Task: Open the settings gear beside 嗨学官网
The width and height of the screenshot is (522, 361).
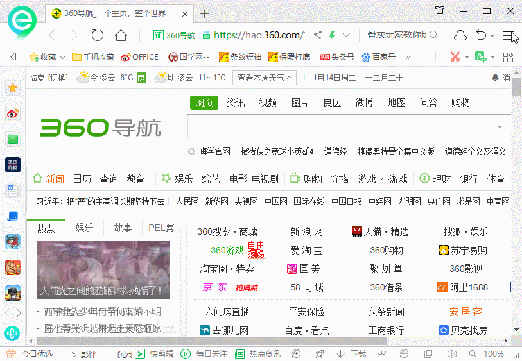Action: 191,151
